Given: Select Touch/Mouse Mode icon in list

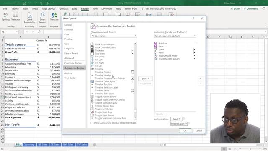Looking at the screenshot, I should click(155, 56).
